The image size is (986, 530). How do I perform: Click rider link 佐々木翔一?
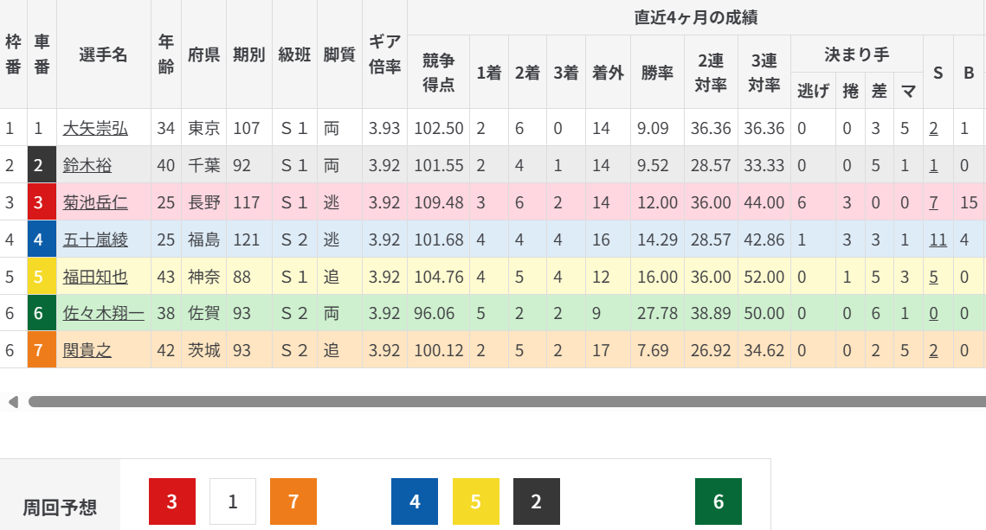(x=103, y=314)
